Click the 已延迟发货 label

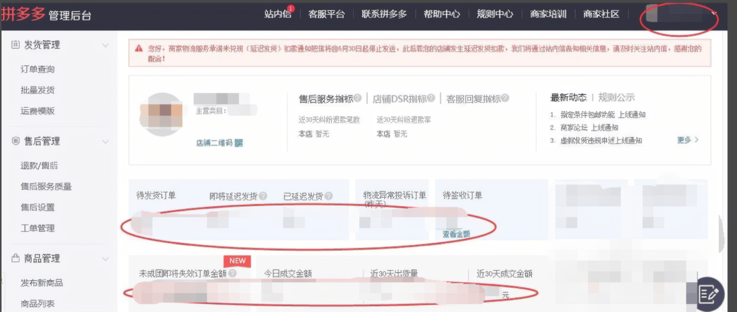coord(303,196)
